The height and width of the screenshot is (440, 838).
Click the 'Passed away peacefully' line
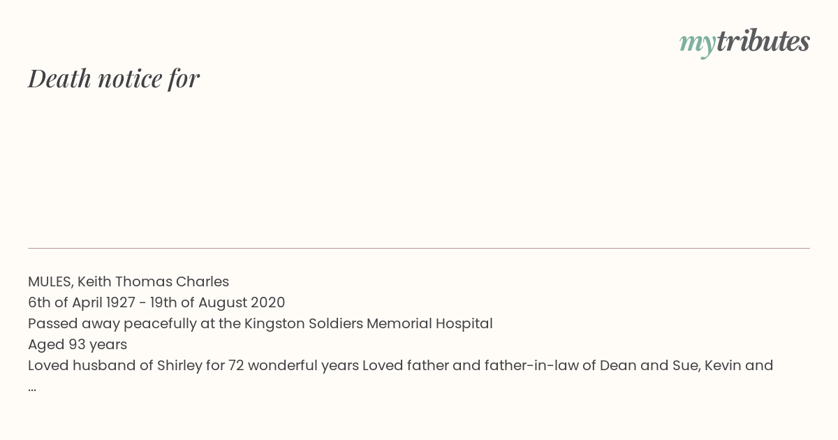tap(260, 323)
